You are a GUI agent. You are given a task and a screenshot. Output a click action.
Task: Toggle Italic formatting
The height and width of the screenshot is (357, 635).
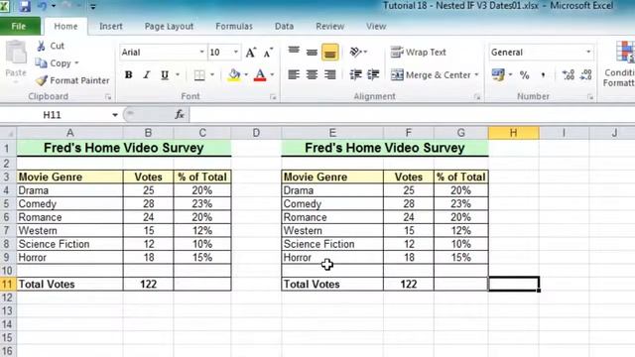[147, 75]
